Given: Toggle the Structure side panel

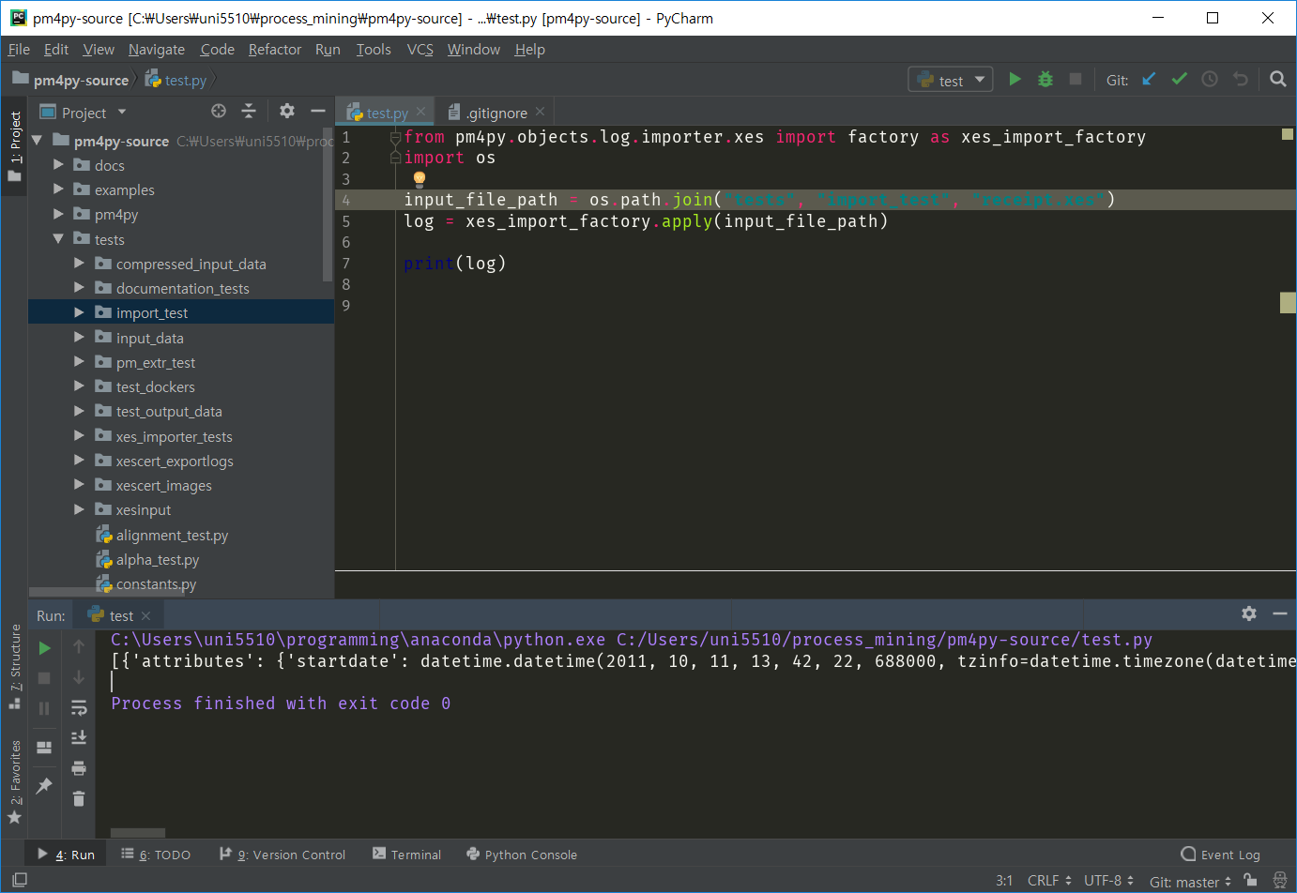Looking at the screenshot, I should (x=14, y=666).
